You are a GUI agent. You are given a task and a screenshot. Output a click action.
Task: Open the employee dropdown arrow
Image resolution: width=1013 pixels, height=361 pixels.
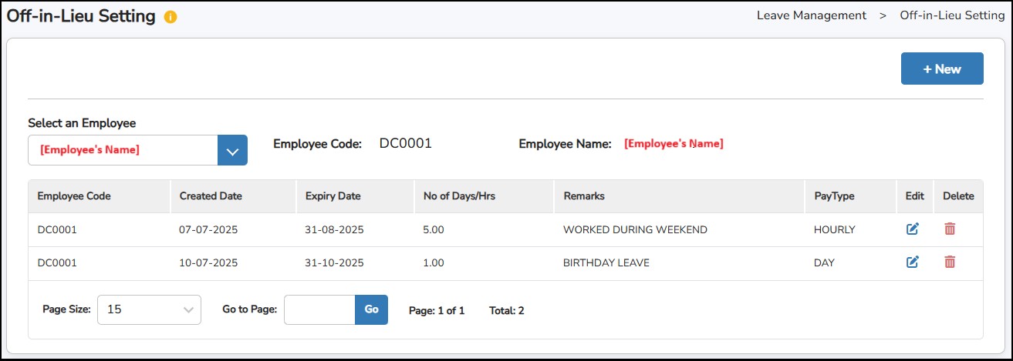232,150
